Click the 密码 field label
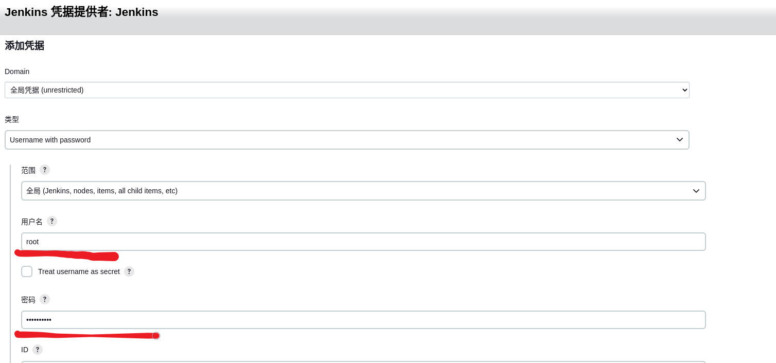The image size is (776, 363). click(x=28, y=300)
